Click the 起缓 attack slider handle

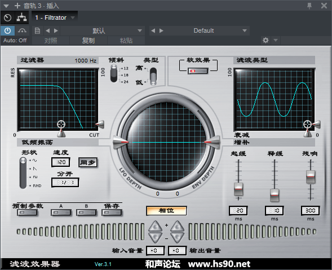pos(238,189)
